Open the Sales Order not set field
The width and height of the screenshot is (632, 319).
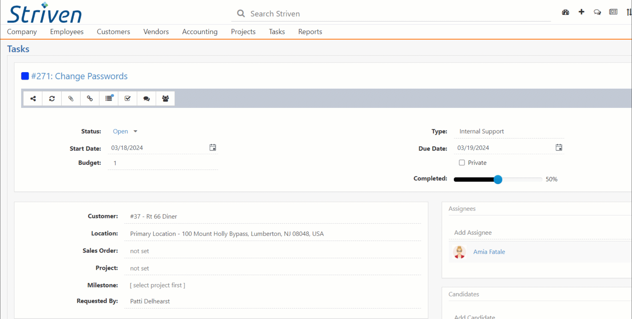point(273,251)
